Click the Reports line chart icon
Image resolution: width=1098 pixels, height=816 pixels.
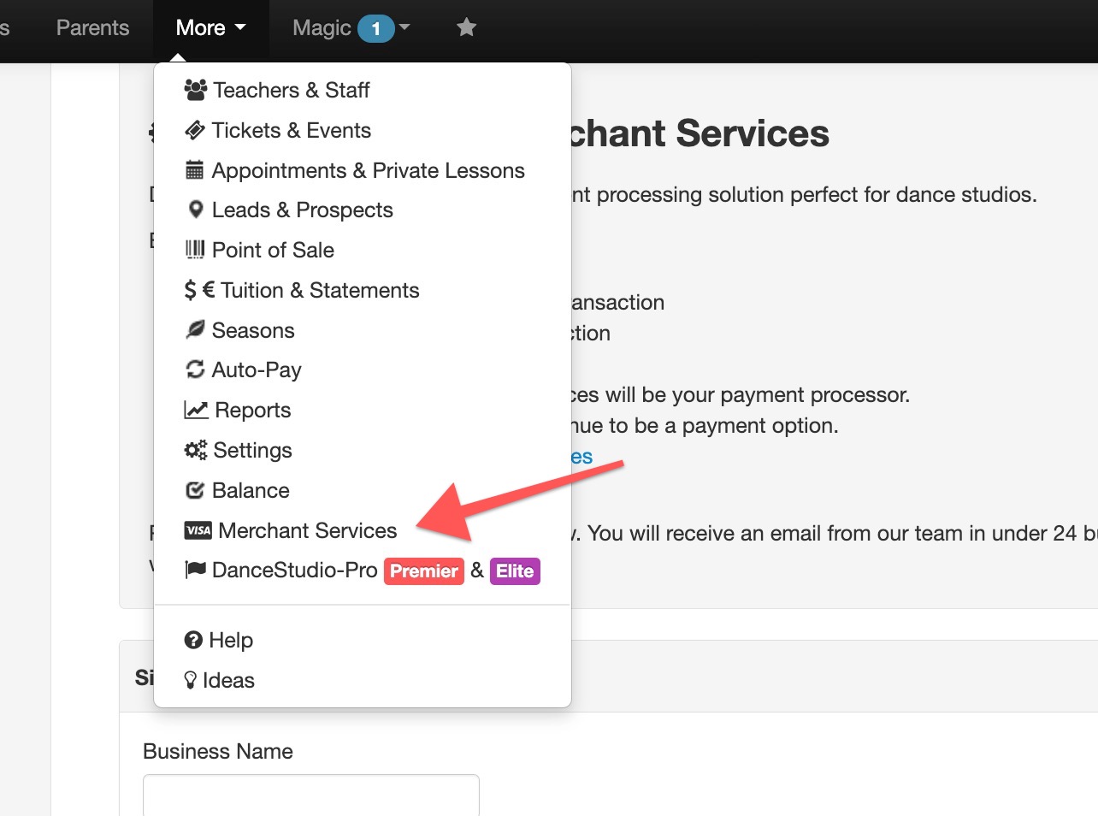pos(197,410)
